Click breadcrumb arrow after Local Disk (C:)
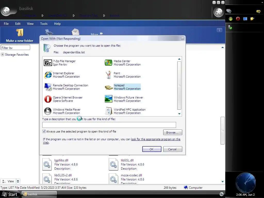 pos(73,15)
